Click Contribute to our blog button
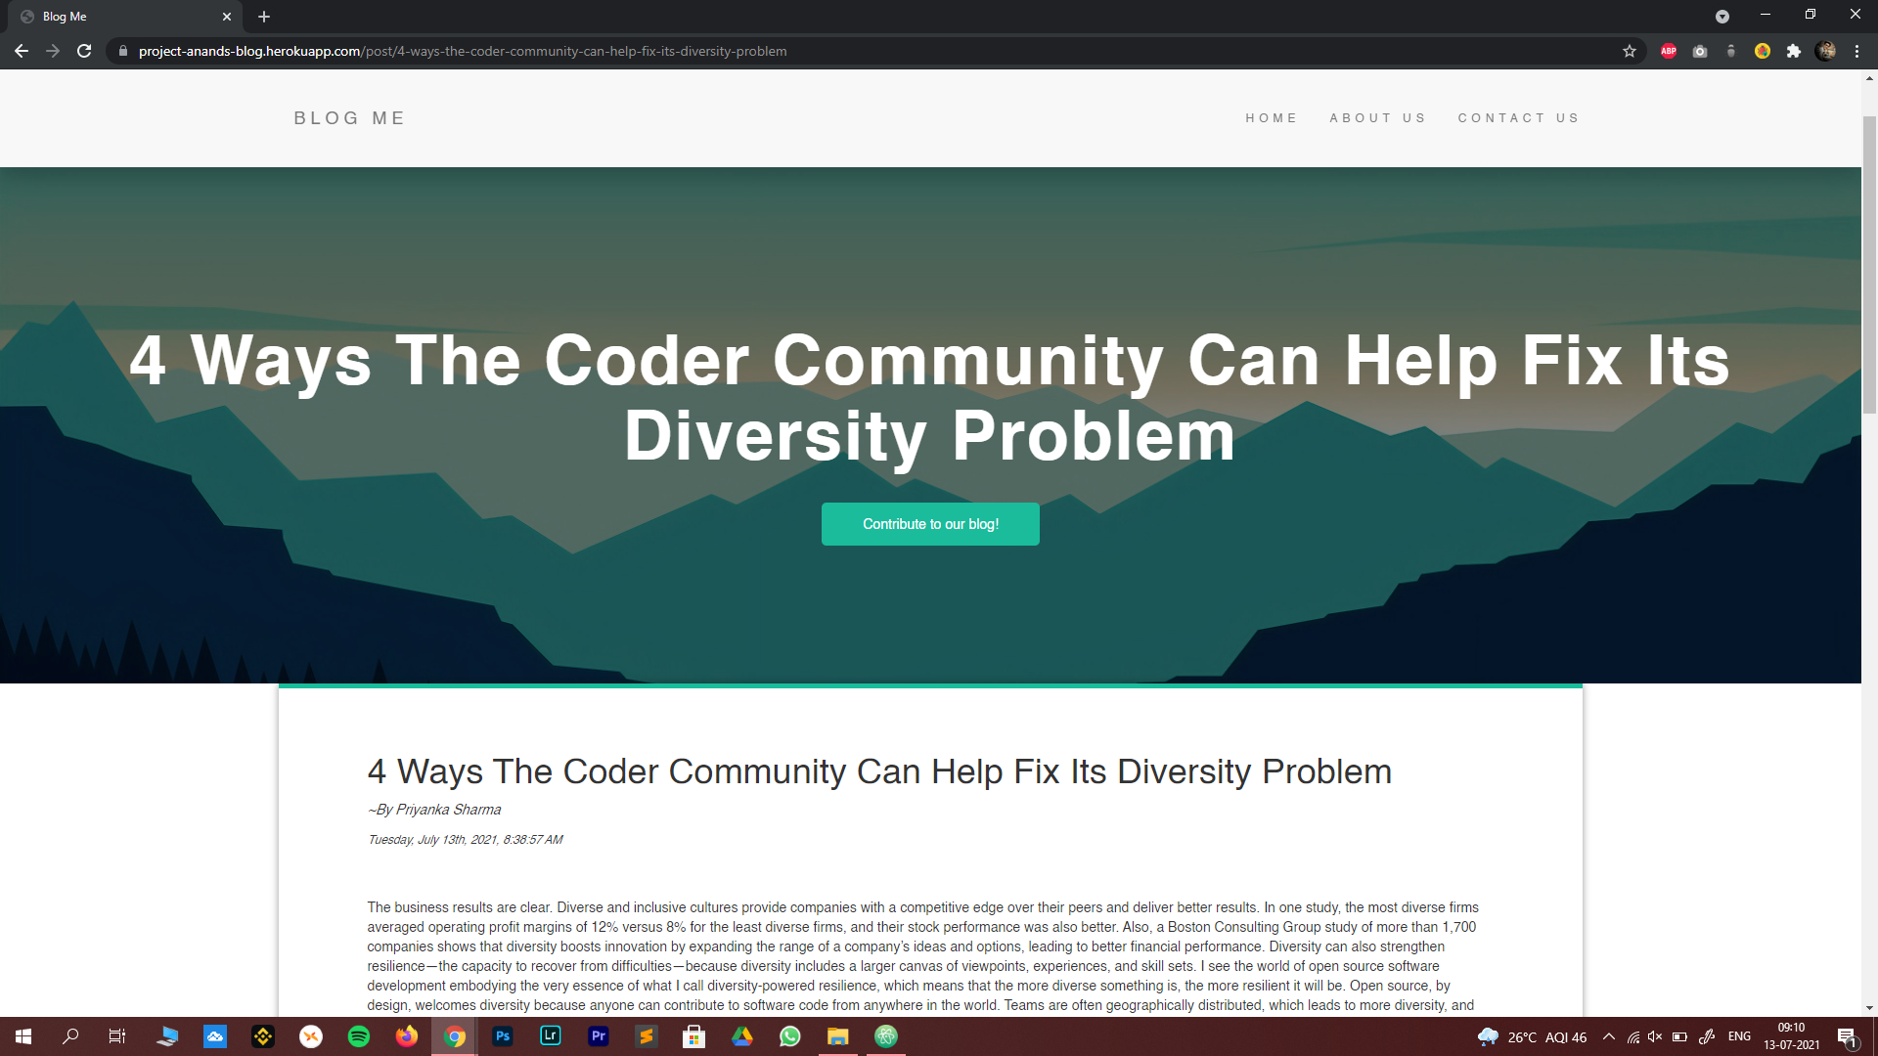 click(930, 524)
